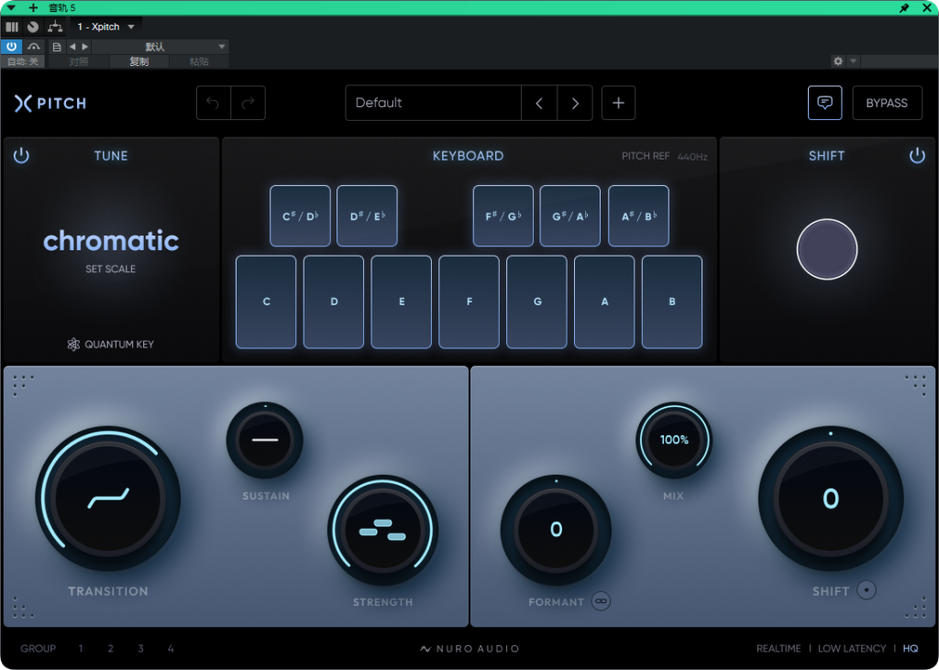Select group 3
The image size is (939, 670).
coord(140,648)
